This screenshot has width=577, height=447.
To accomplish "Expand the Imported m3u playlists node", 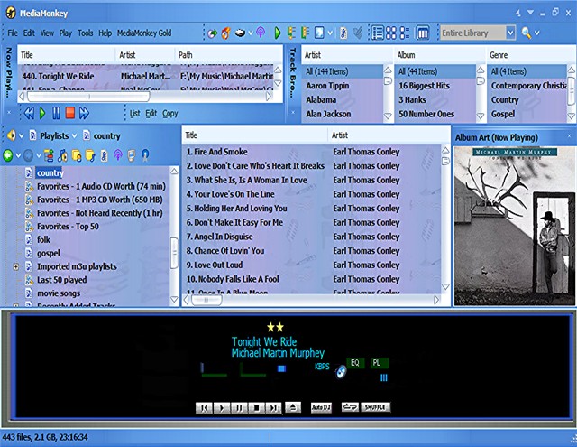I will (16, 266).
